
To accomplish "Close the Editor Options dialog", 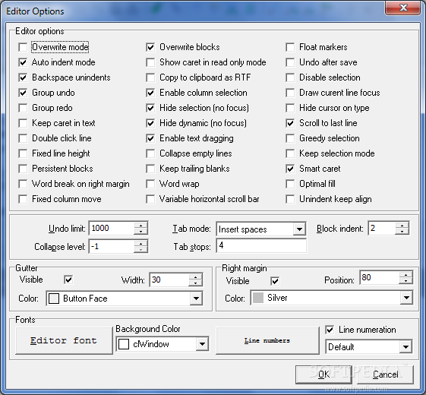I will 403,8.
